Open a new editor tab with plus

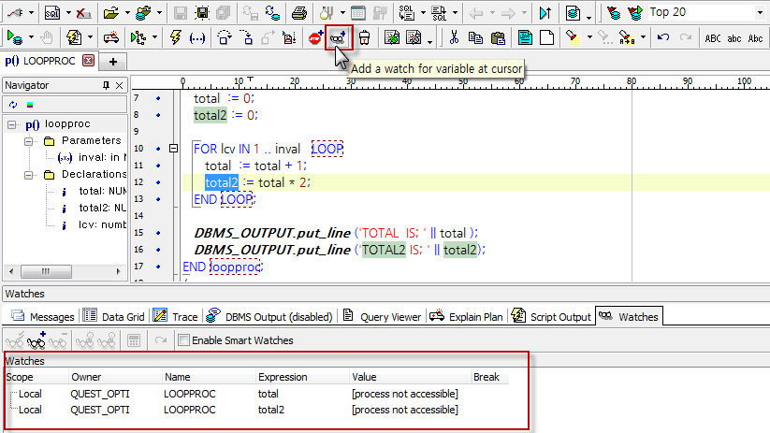click(113, 61)
